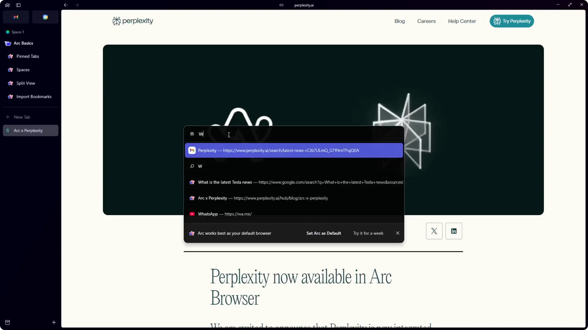Toggle the sidebar visibility

pos(18,5)
